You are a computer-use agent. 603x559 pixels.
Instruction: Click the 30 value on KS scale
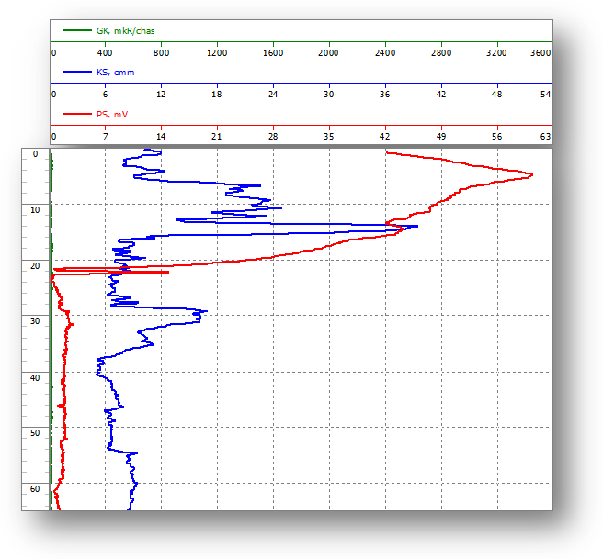point(328,95)
